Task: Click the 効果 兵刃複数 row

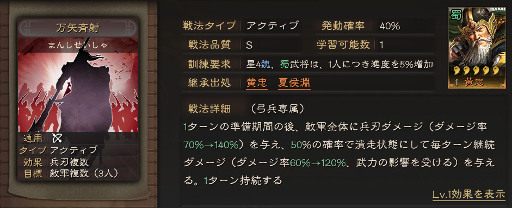Action: pyautogui.click(x=78, y=162)
